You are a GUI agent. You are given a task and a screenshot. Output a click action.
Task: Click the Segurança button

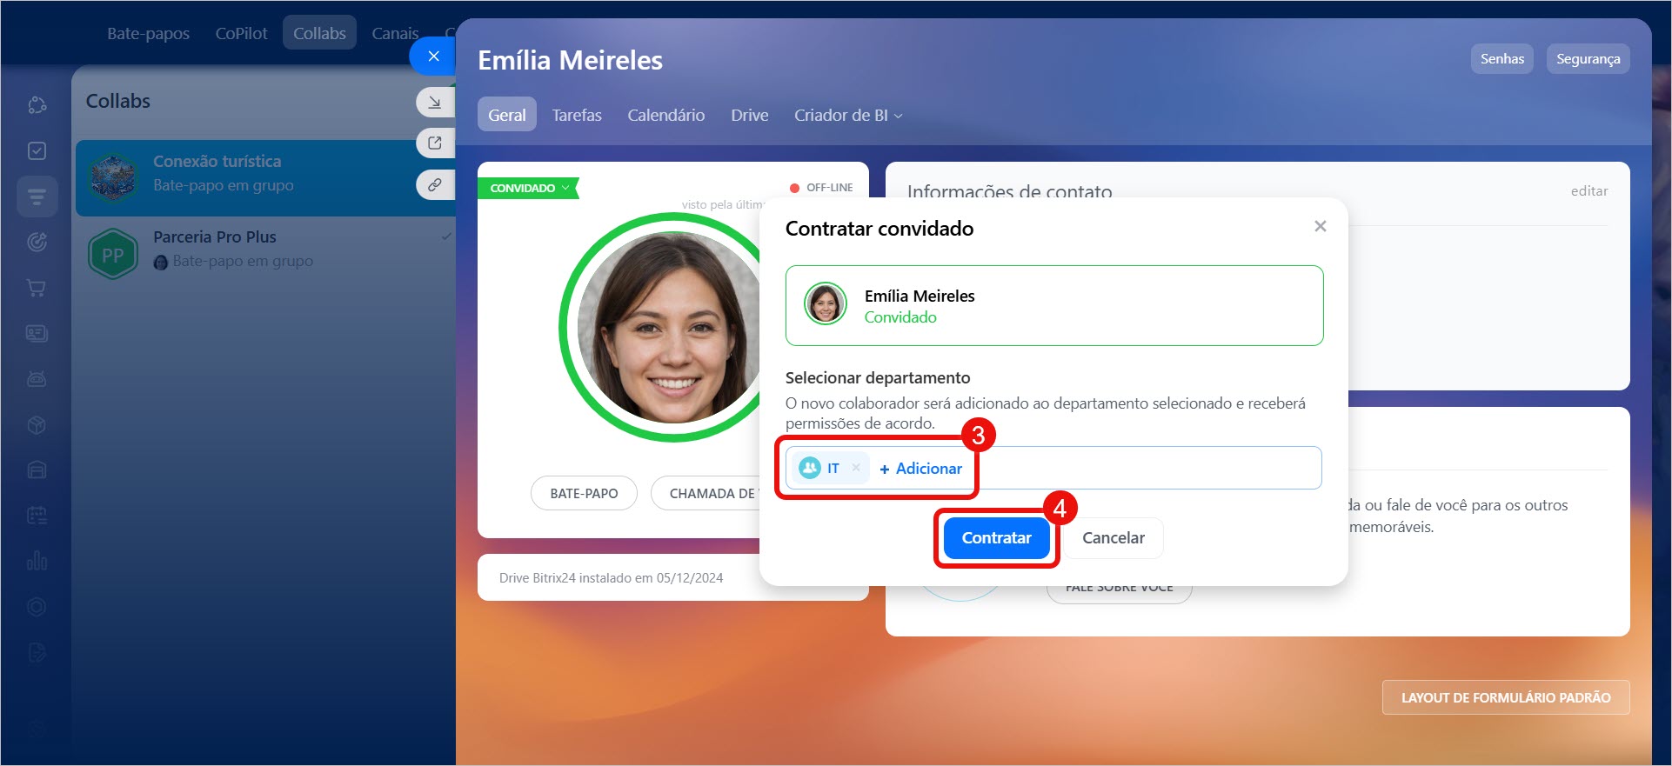(1588, 59)
